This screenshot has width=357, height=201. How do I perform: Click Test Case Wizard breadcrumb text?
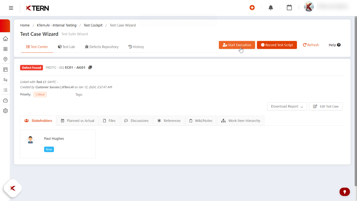(x=123, y=25)
